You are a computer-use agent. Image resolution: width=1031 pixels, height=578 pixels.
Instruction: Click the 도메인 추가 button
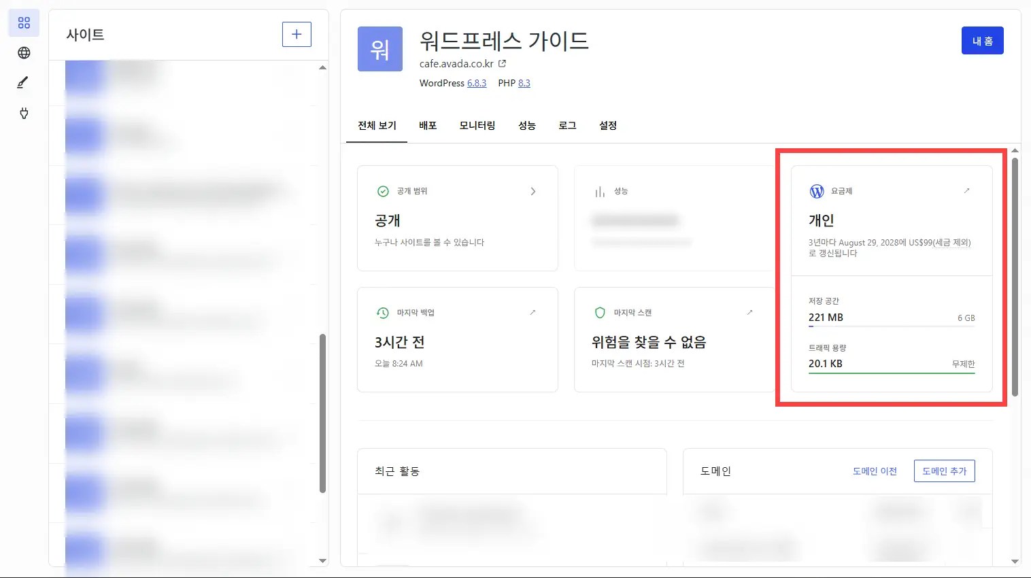pos(944,471)
